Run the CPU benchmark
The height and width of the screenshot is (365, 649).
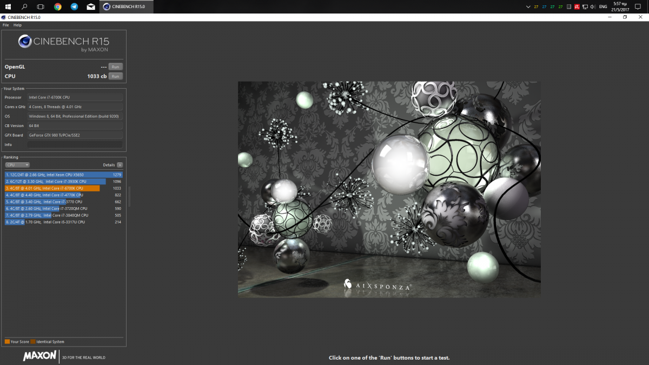click(115, 76)
